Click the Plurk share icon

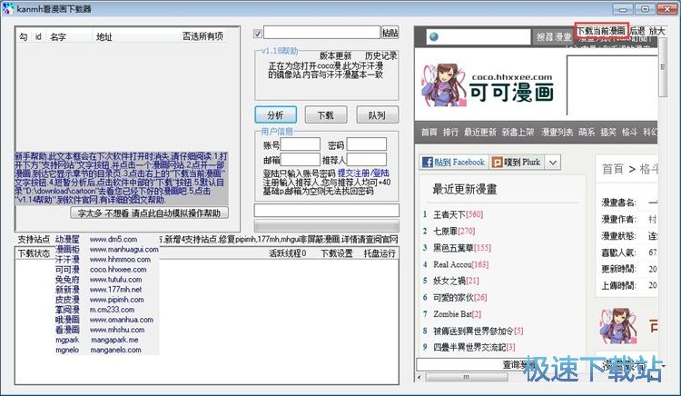coord(497,163)
